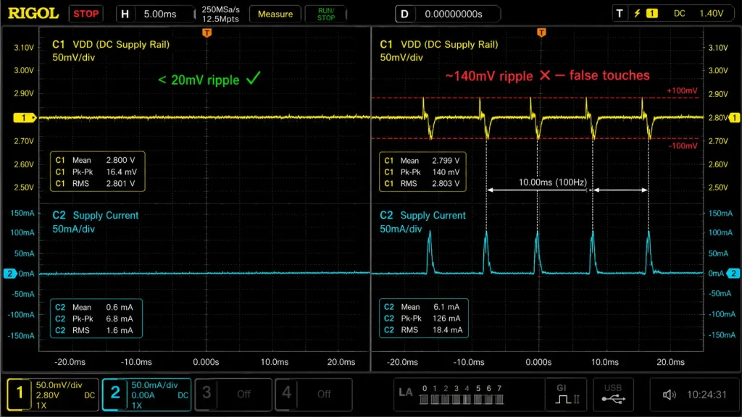Click the 10.00ms (100Hz) cursor readout
This screenshot has width=742, height=417.
(x=553, y=182)
